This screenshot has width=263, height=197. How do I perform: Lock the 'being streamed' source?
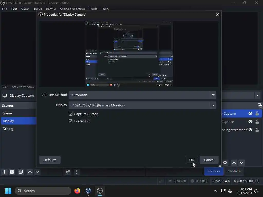tap(257, 130)
